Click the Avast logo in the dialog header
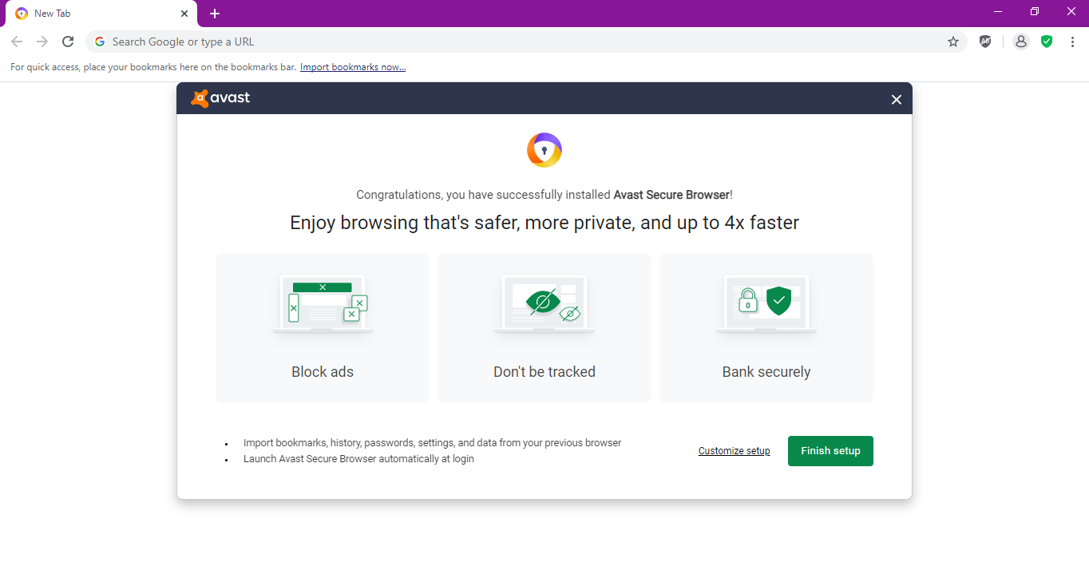1089x578 pixels. [x=220, y=97]
